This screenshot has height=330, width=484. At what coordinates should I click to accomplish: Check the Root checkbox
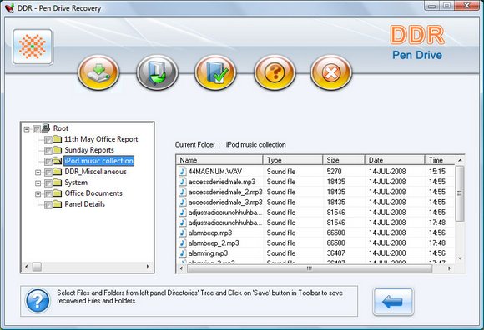tap(37, 129)
